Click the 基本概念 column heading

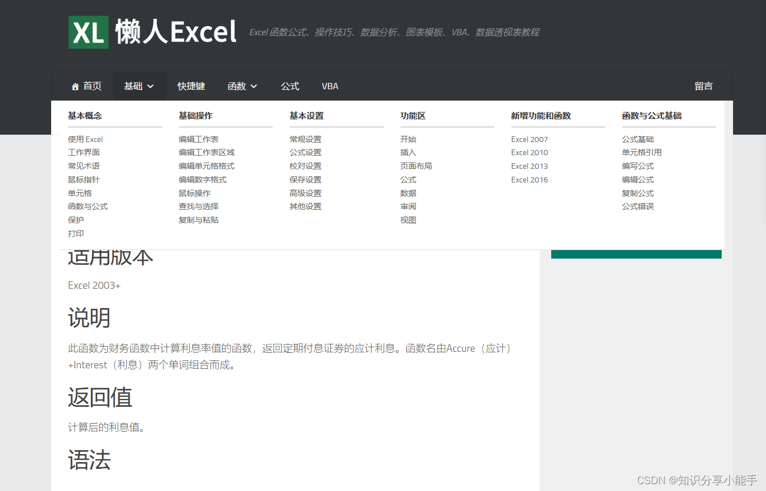(x=85, y=115)
